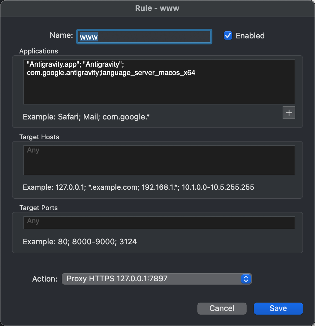Click the example text under Applications
Image resolution: width=315 pixels, height=326 pixels.
(x=86, y=117)
